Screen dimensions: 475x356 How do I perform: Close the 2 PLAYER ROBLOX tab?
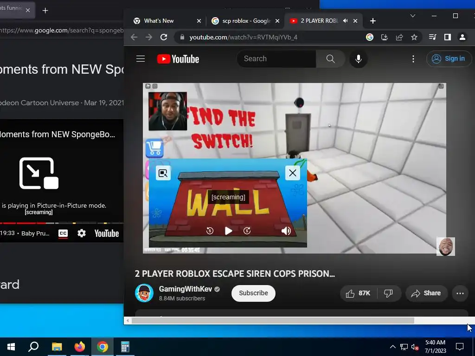coord(355,21)
